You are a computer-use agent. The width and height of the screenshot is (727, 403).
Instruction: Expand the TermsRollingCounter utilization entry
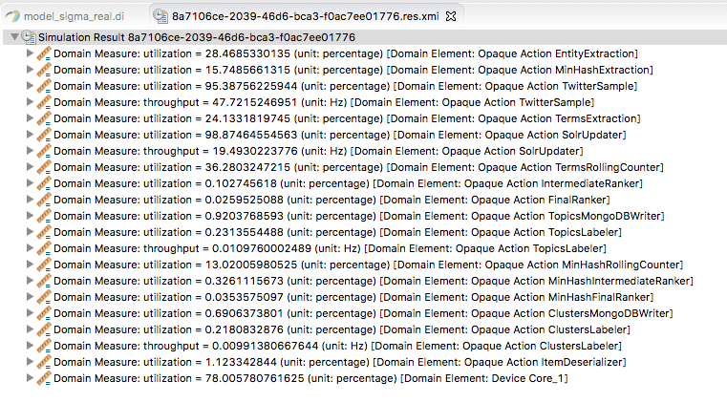(x=30, y=167)
